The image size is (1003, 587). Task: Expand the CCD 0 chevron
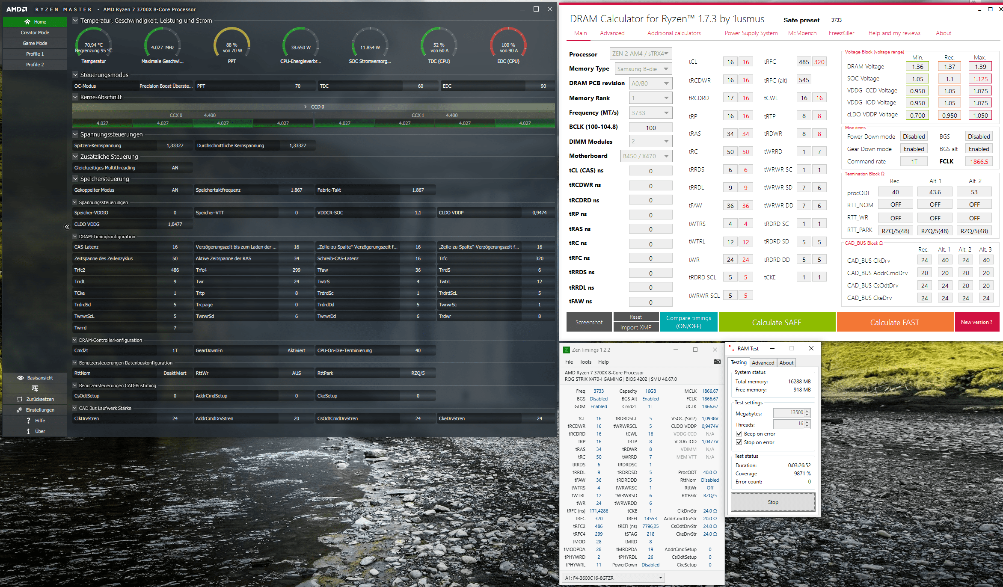(x=306, y=107)
